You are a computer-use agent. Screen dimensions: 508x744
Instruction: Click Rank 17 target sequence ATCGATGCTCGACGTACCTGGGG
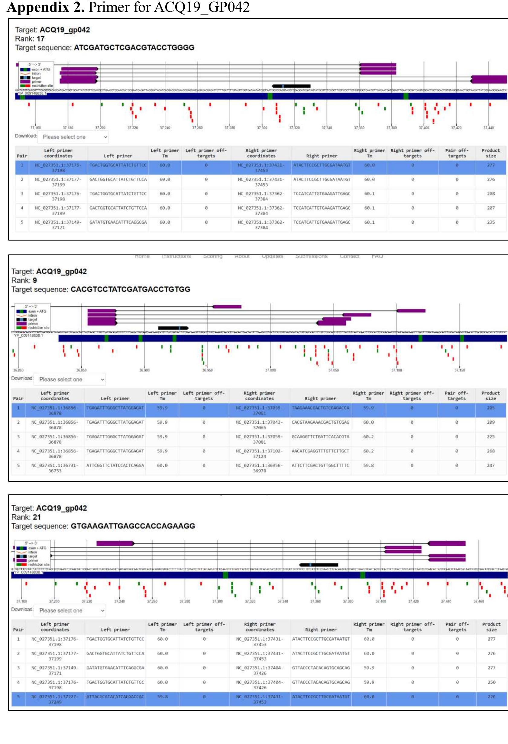click(134, 47)
